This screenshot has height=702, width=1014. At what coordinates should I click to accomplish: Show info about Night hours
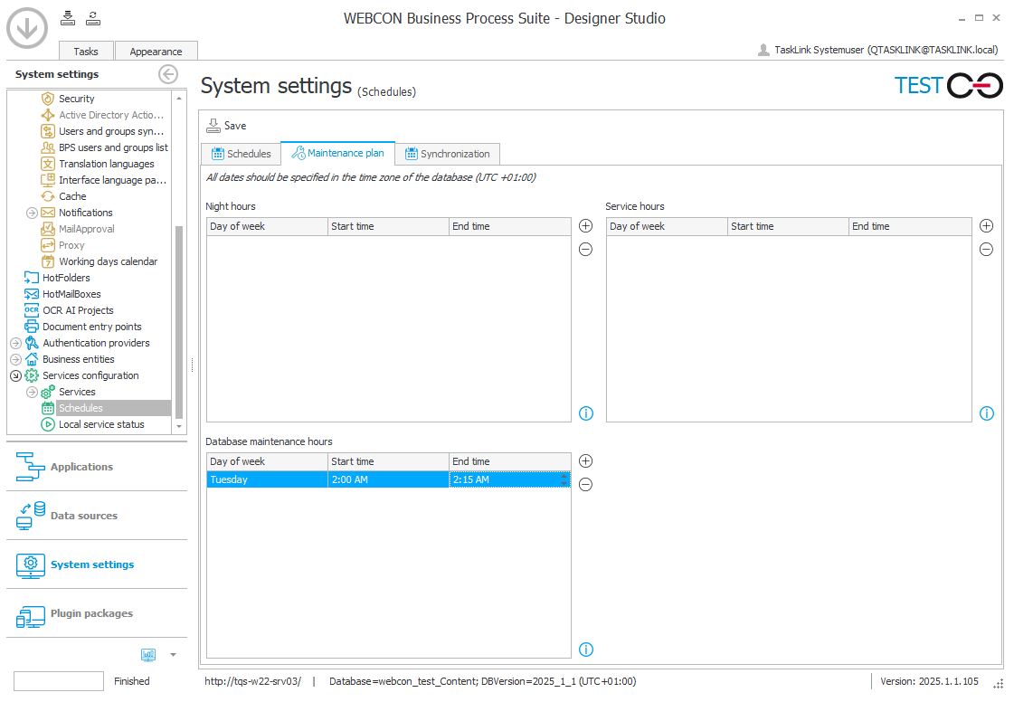tap(586, 413)
